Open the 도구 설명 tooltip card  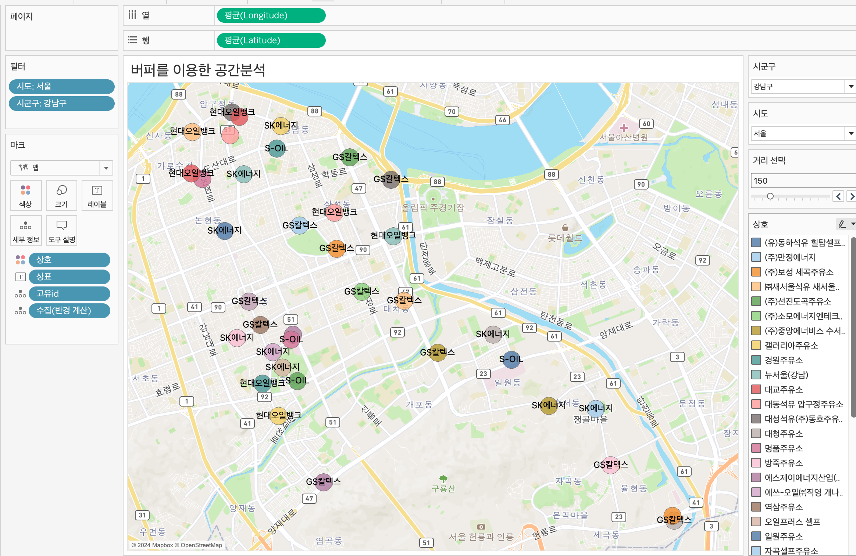(x=61, y=231)
